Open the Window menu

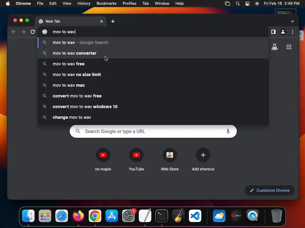click(162, 4)
